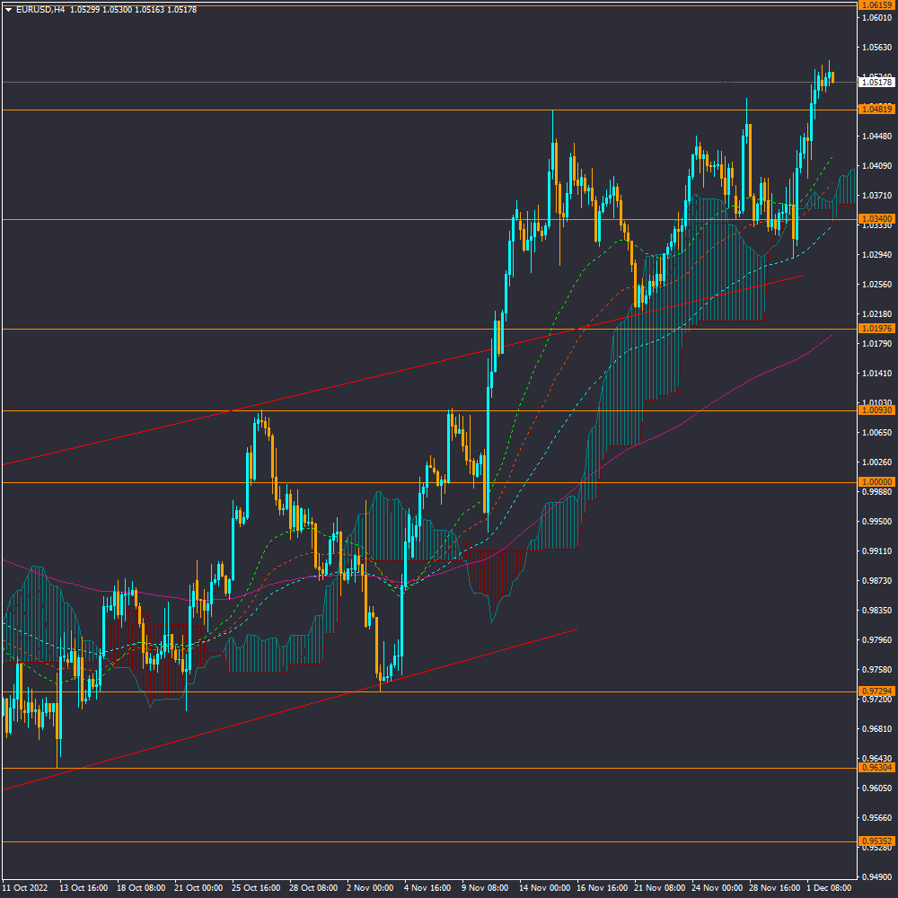The height and width of the screenshot is (898, 898).
Task: Select the 1.04819 resistance level label
Action: click(876, 109)
